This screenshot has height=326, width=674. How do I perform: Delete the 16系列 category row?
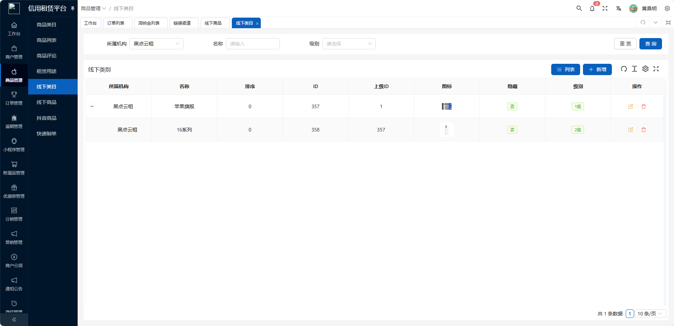[643, 130]
